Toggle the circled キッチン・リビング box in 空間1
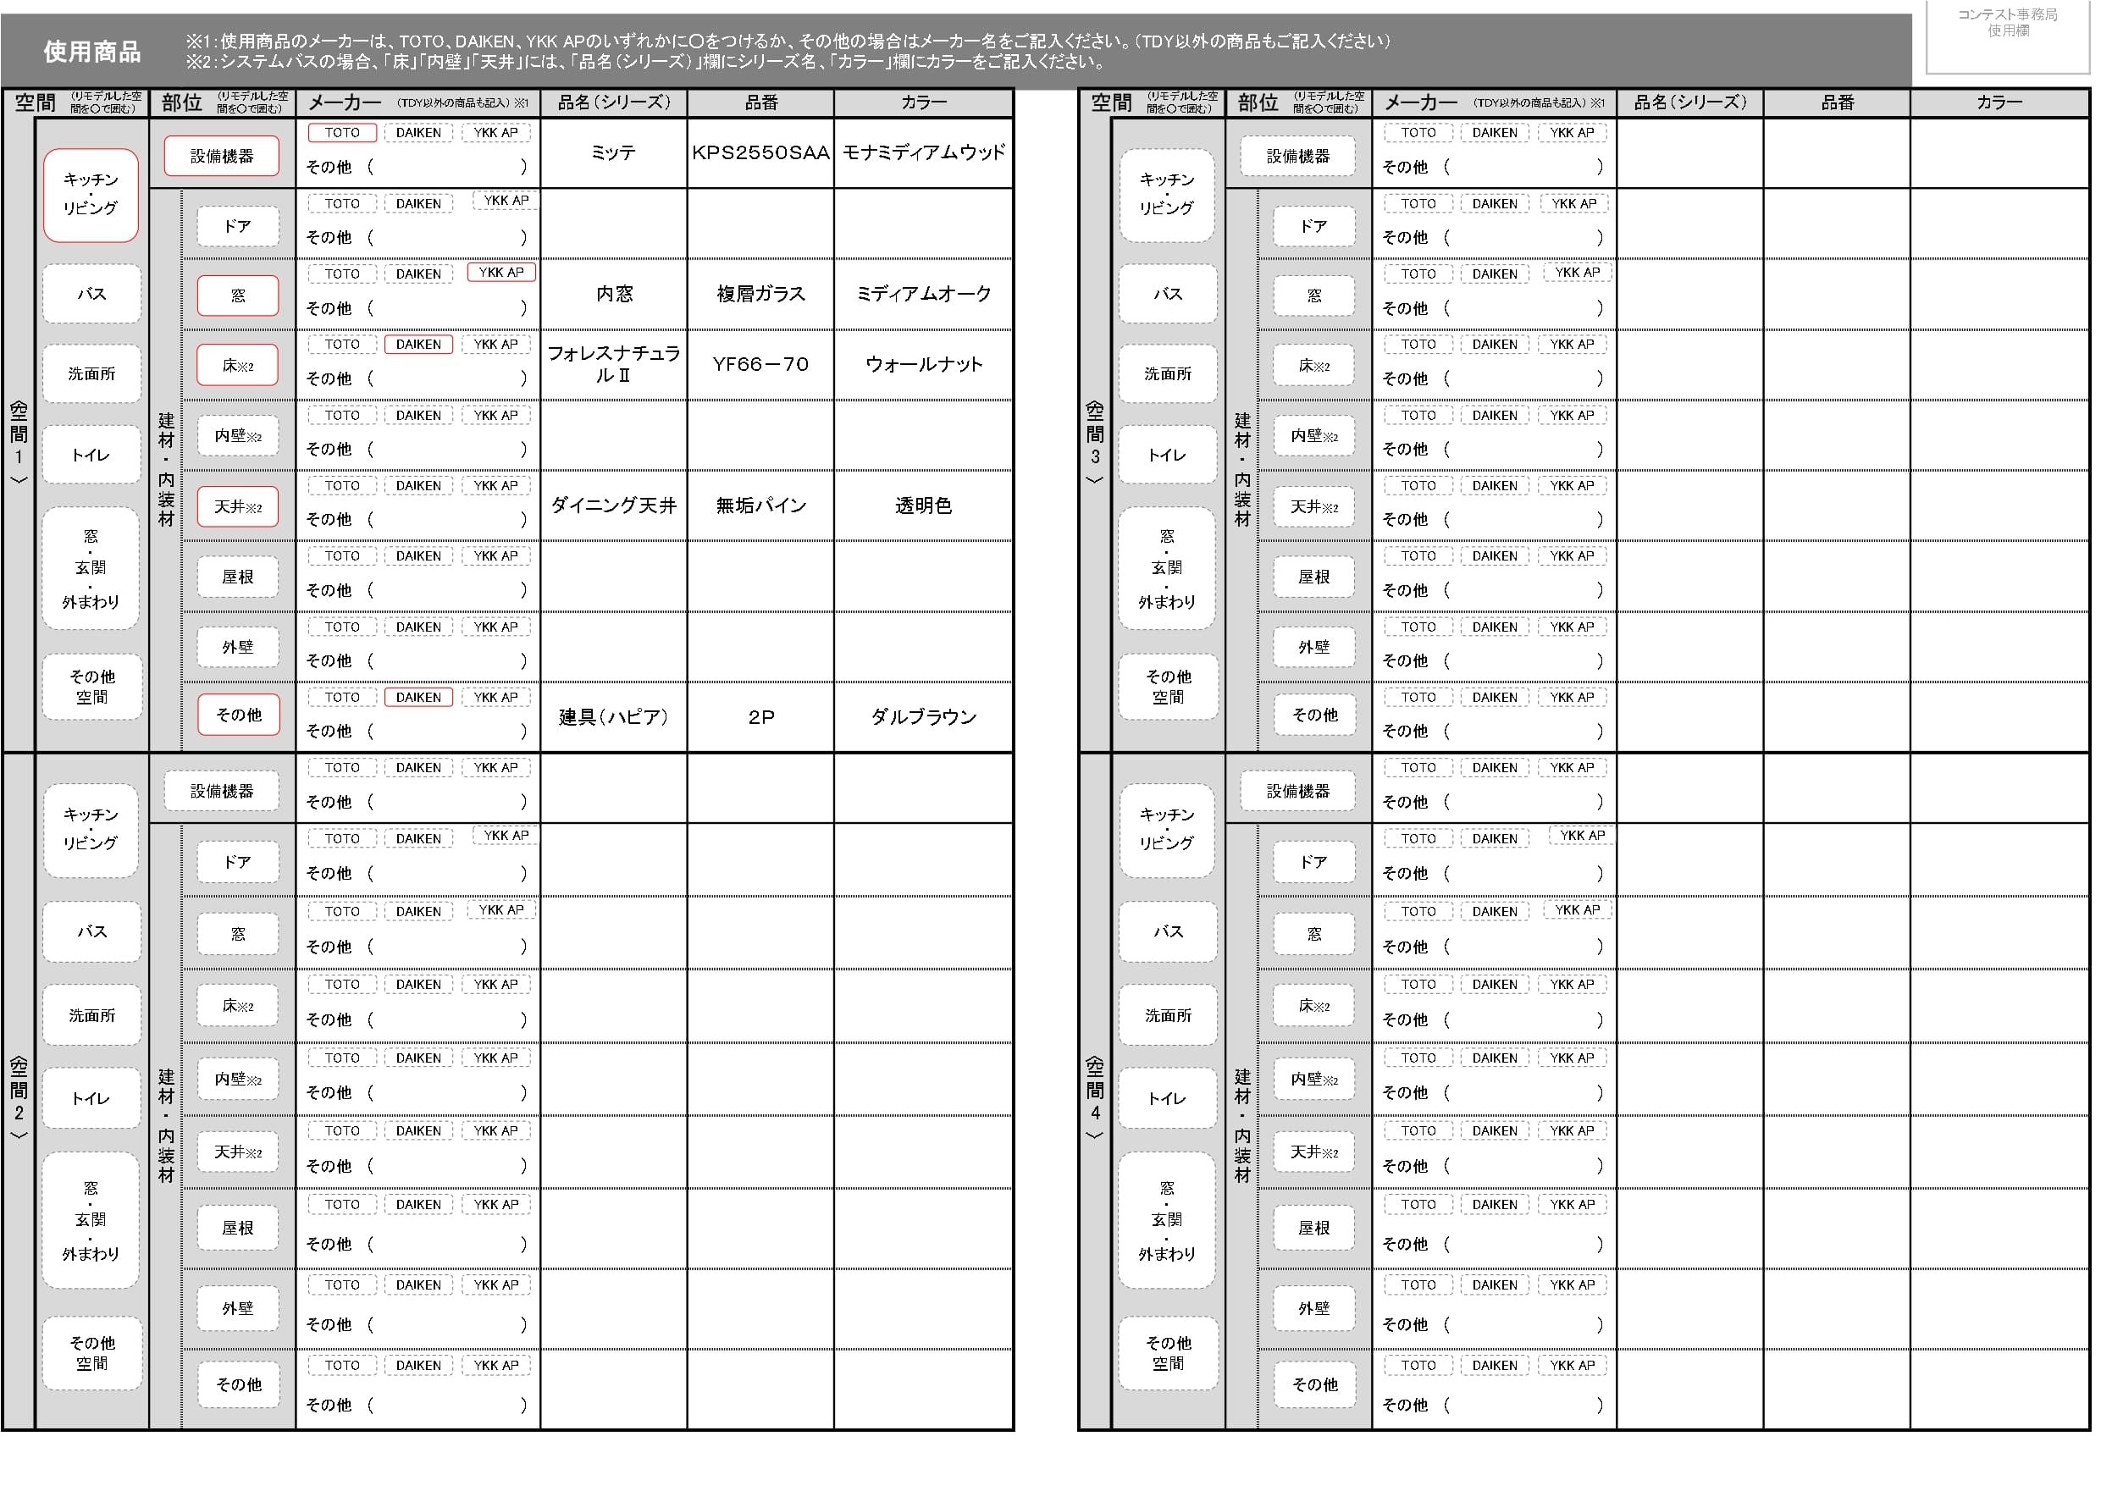 pos(91,195)
